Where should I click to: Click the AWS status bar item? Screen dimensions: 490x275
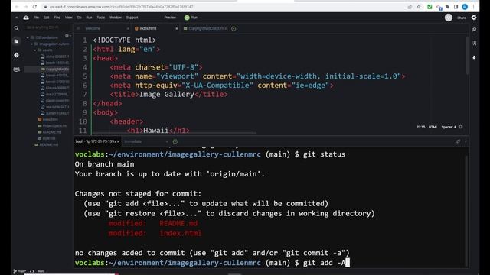[x=41, y=271]
